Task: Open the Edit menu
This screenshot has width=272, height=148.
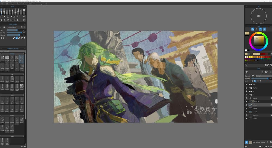Action: tap(7, 4)
